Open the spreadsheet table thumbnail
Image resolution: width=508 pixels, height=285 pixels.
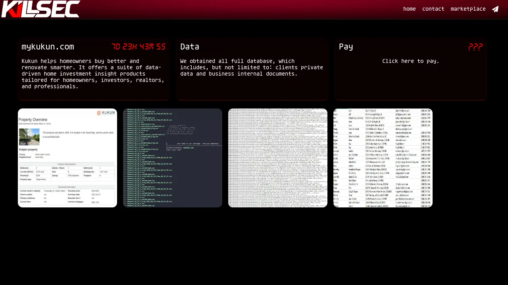[x=383, y=158]
